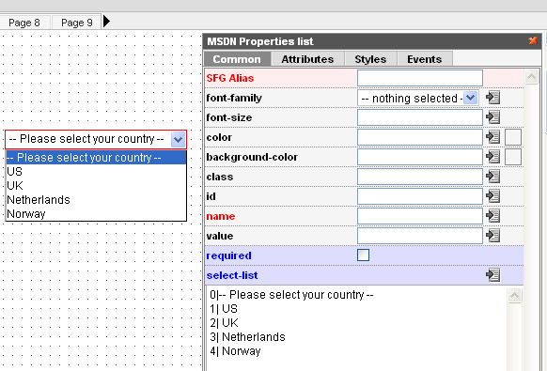Click the class input field

(x=420, y=177)
